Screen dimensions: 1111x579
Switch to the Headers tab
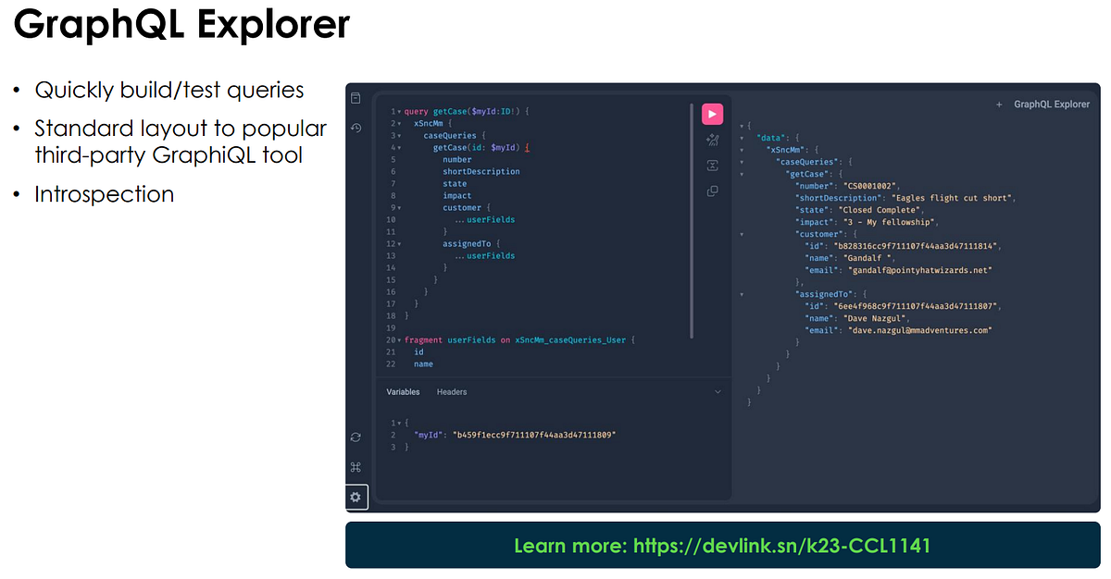[x=452, y=392]
